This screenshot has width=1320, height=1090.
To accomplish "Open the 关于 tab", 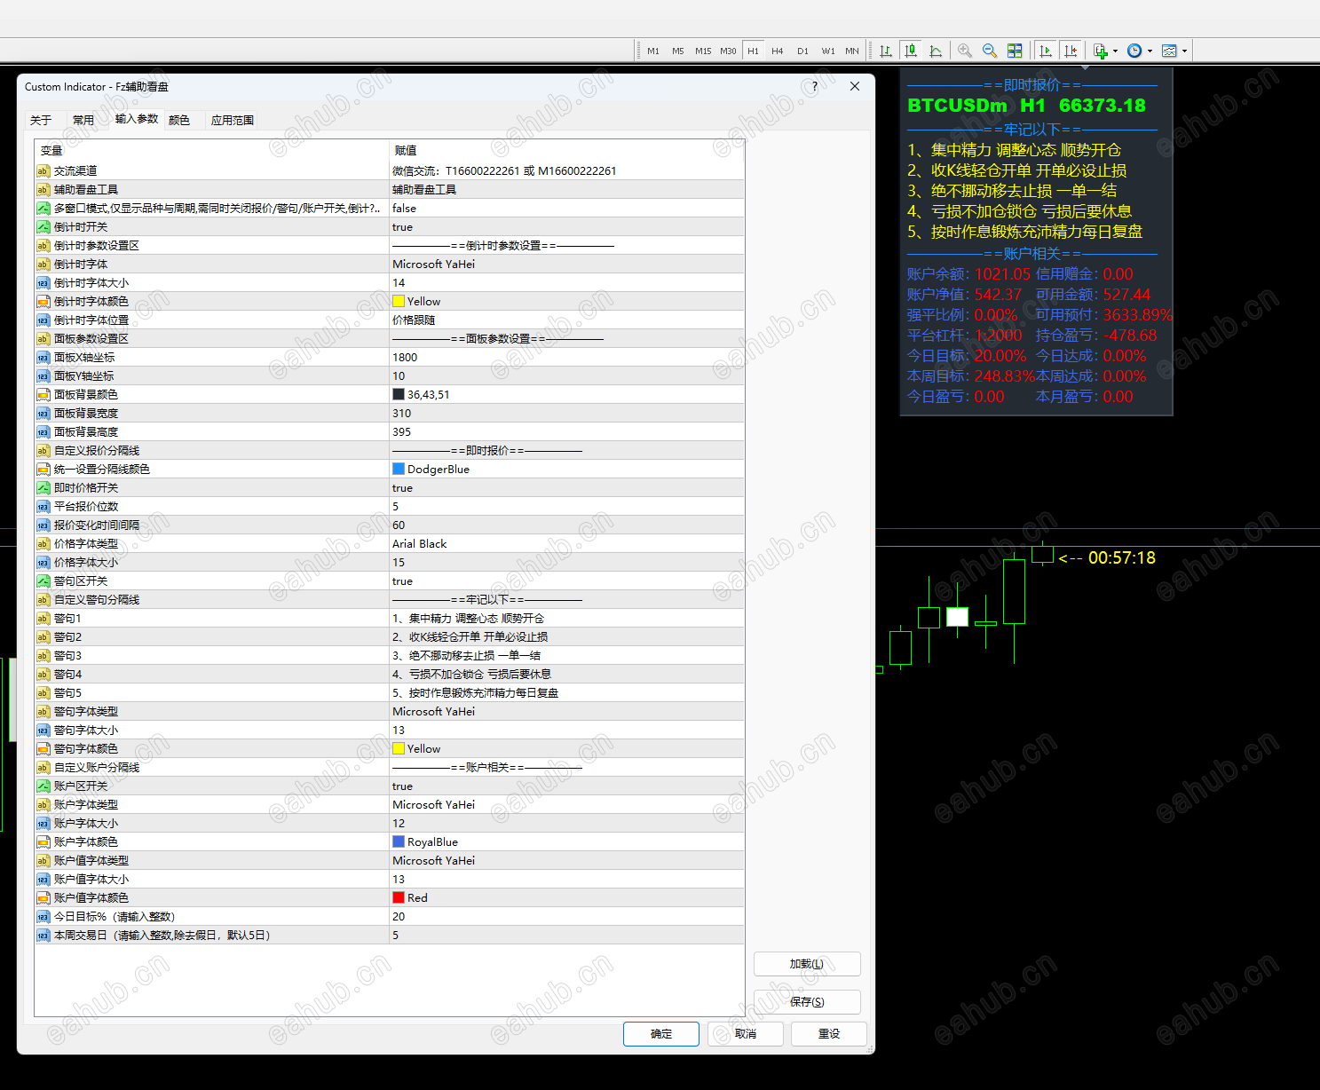I will [x=41, y=120].
